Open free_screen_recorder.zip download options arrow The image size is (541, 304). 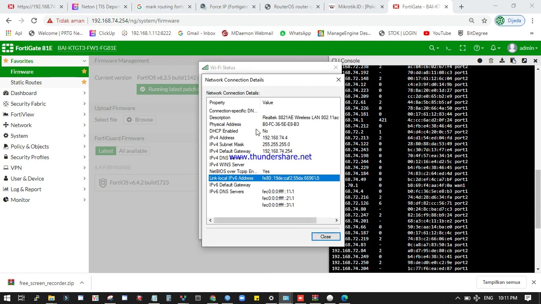[82, 283]
